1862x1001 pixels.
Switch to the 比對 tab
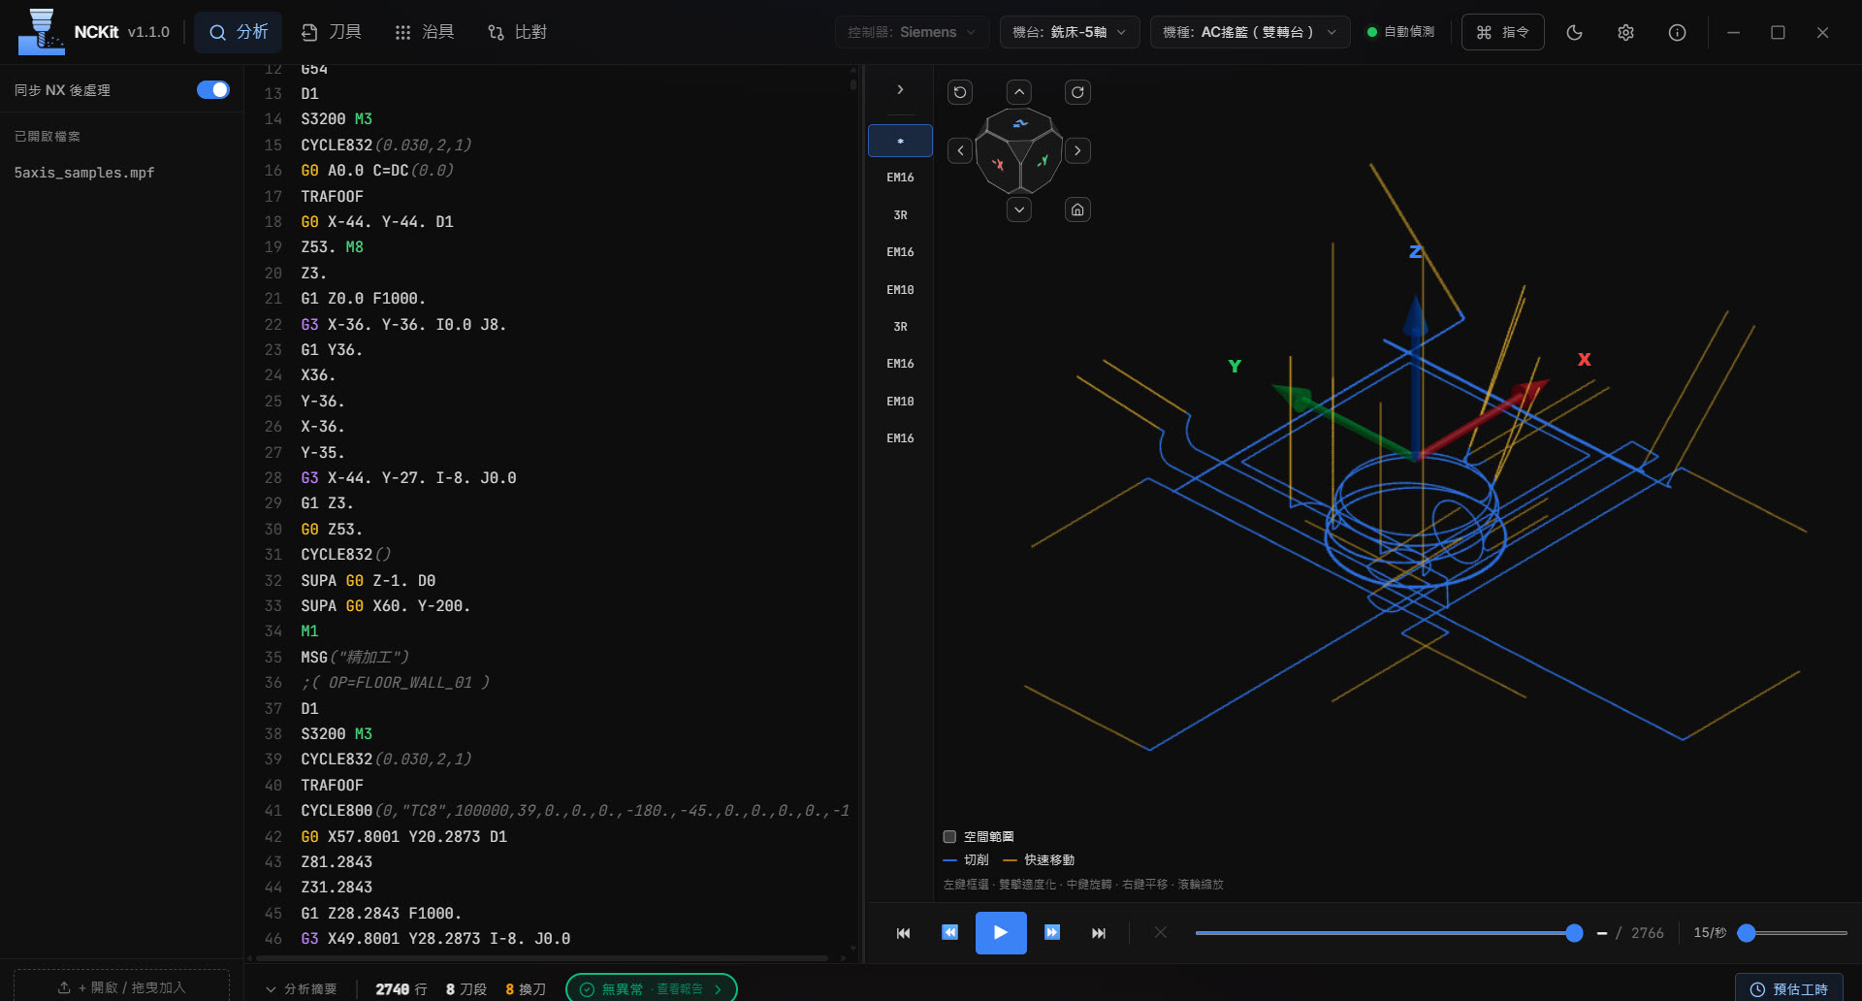517,32
